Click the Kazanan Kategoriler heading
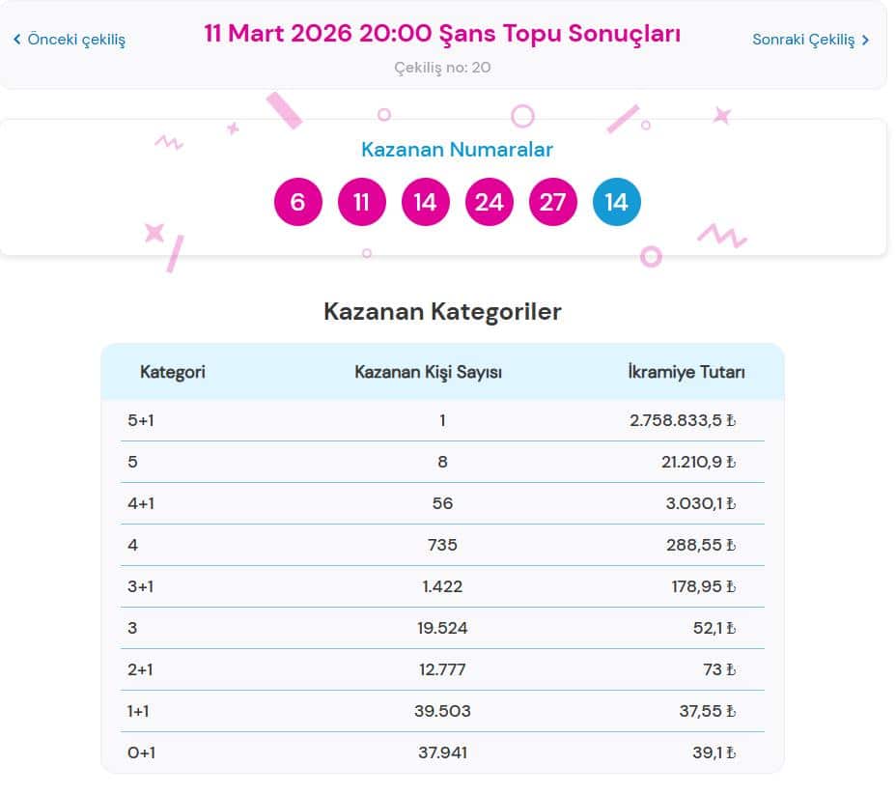Viewport: 896px width, 795px height. [x=443, y=311]
